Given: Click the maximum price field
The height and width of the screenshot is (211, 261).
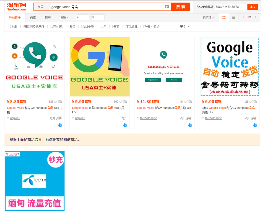Looking at the screenshot, I should pos(98,17).
